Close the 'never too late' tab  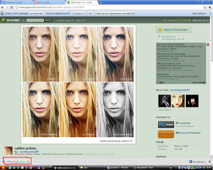[64, 2]
